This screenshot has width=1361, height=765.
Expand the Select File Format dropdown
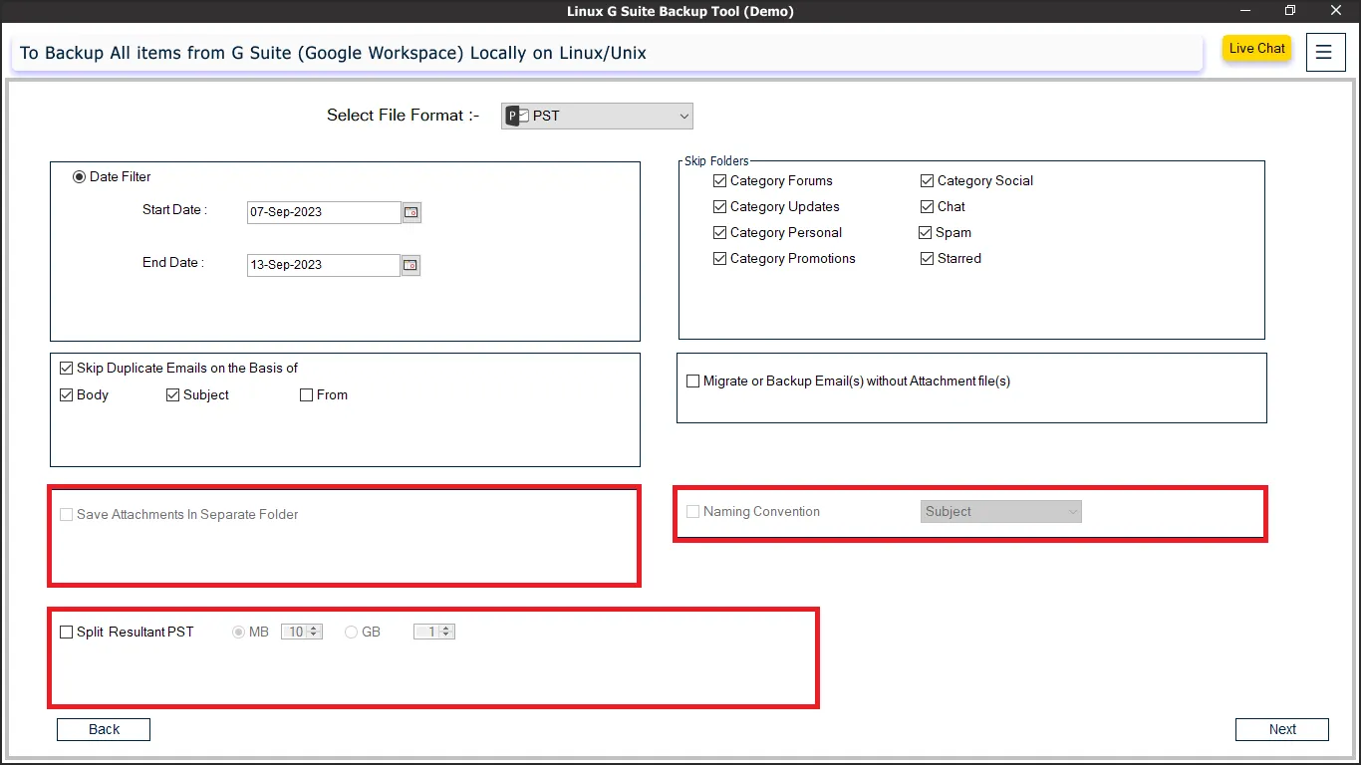[x=683, y=117]
